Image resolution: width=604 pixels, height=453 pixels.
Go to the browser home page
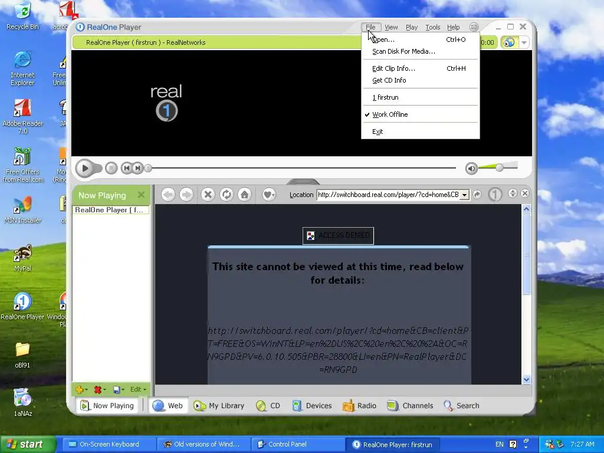[x=245, y=195]
